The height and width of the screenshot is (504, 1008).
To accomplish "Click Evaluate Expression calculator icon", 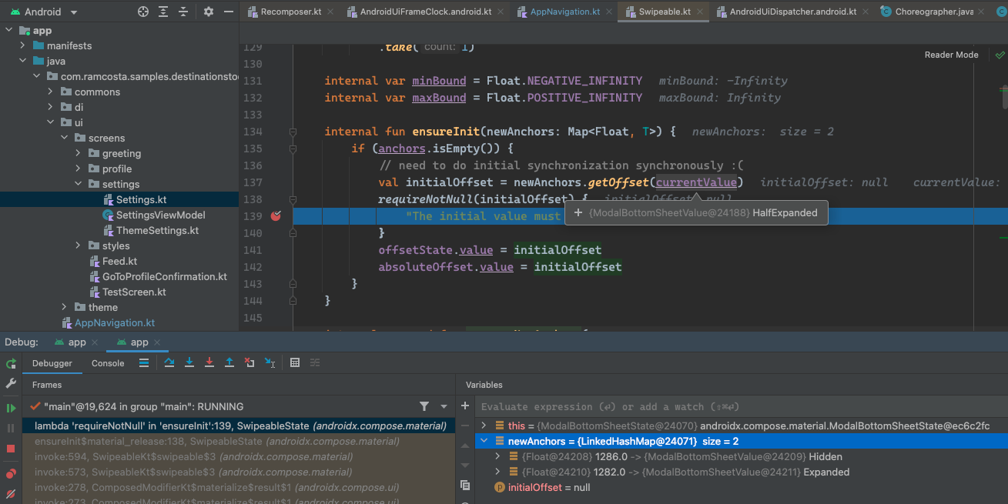I will (x=295, y=363).
